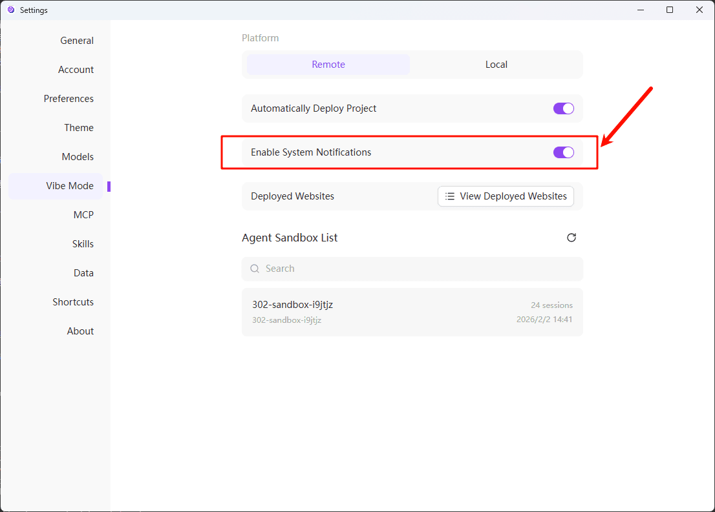The image size is (715, 512).
Task: Open the Preferences section
Action: 69,99
